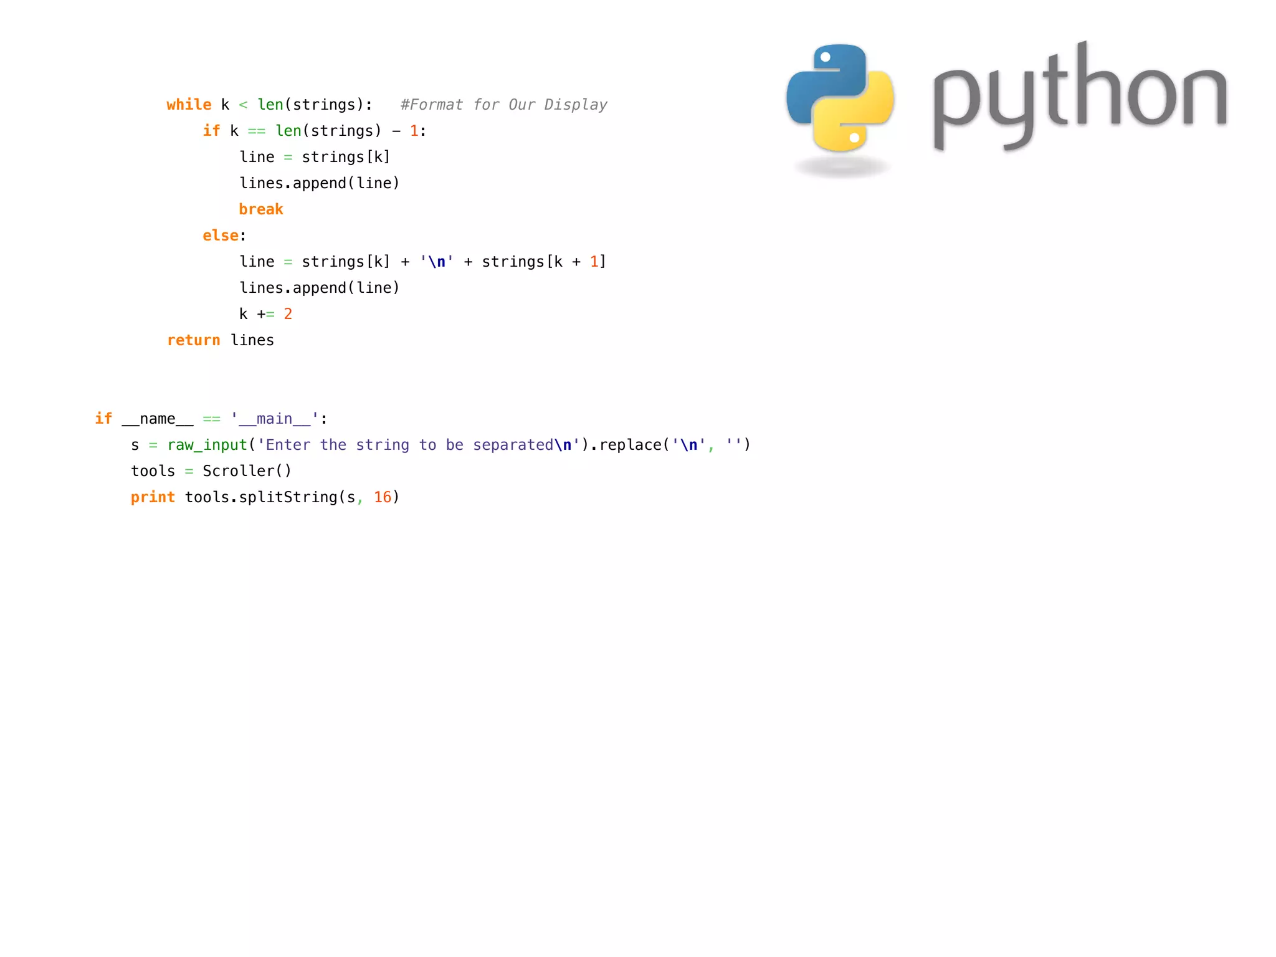This screenshot has width=1276, height=957.
Task: Click the 'return lines' statement
Action: point(221,340)
